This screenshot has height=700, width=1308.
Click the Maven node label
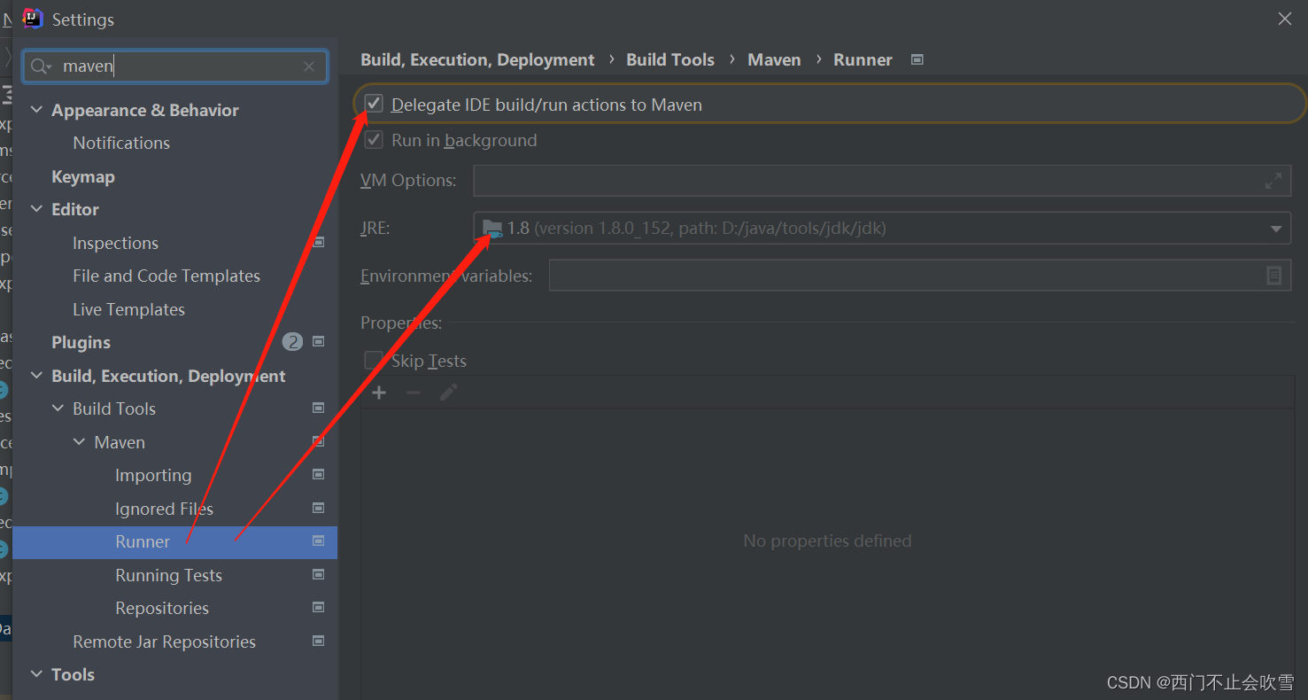[x=120, y=442]
